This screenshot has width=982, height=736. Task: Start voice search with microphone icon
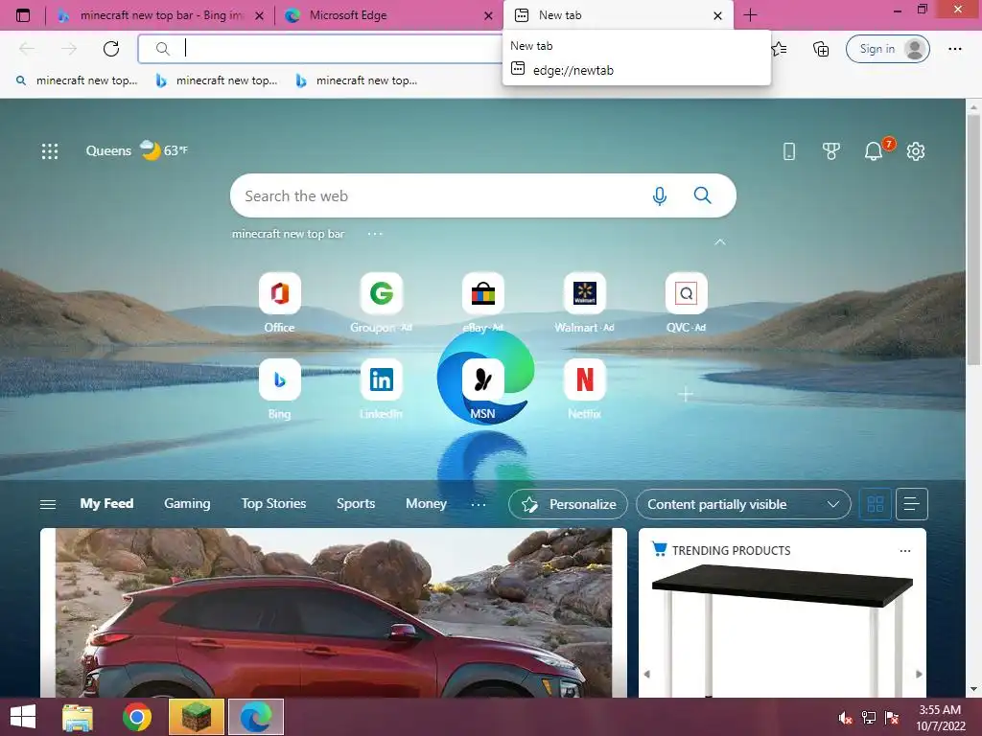click(x=660, y=195)
